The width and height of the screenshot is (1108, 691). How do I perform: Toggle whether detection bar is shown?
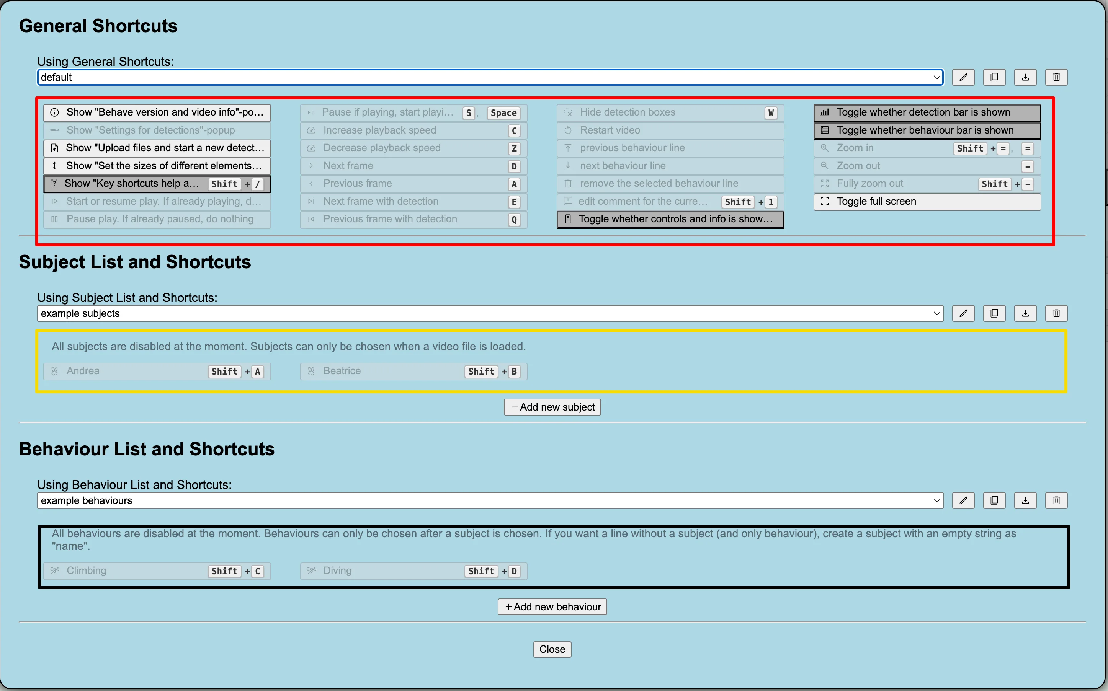(927, 112)
